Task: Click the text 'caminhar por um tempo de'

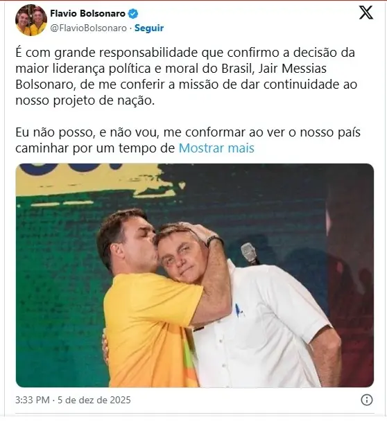Action: [95, 148]
